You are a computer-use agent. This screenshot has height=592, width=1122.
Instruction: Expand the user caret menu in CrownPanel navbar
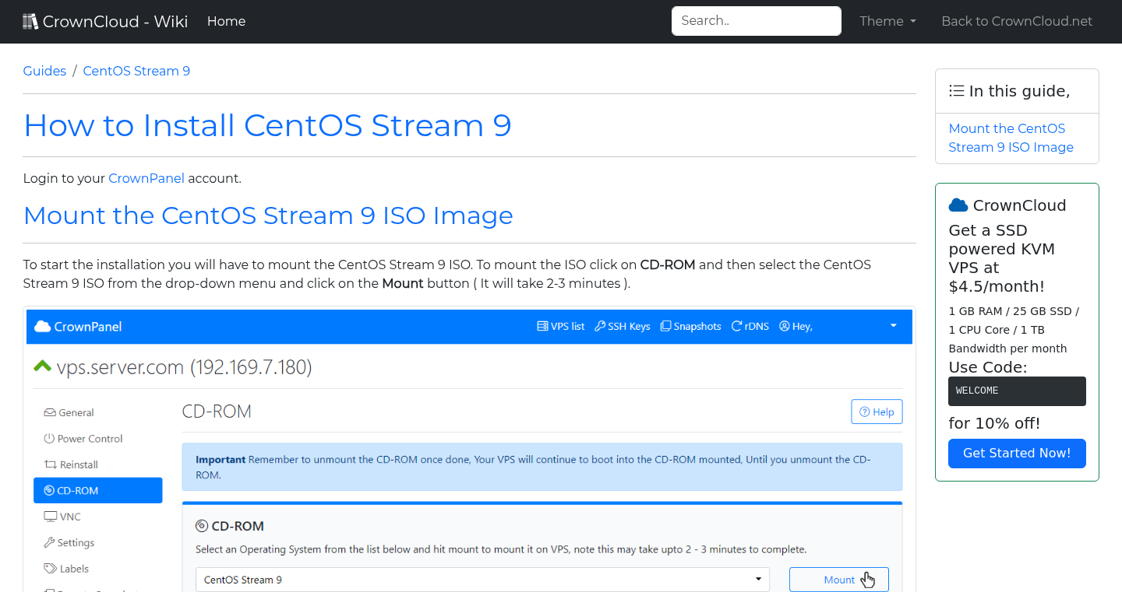(893, 327)
